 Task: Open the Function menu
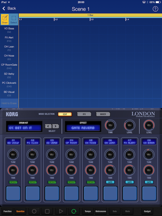click(x=7, y=211)
